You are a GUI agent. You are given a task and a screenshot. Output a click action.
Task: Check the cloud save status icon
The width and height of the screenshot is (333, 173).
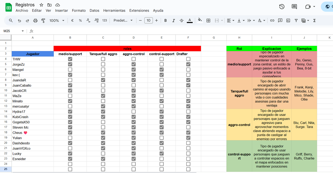[58, 5]
